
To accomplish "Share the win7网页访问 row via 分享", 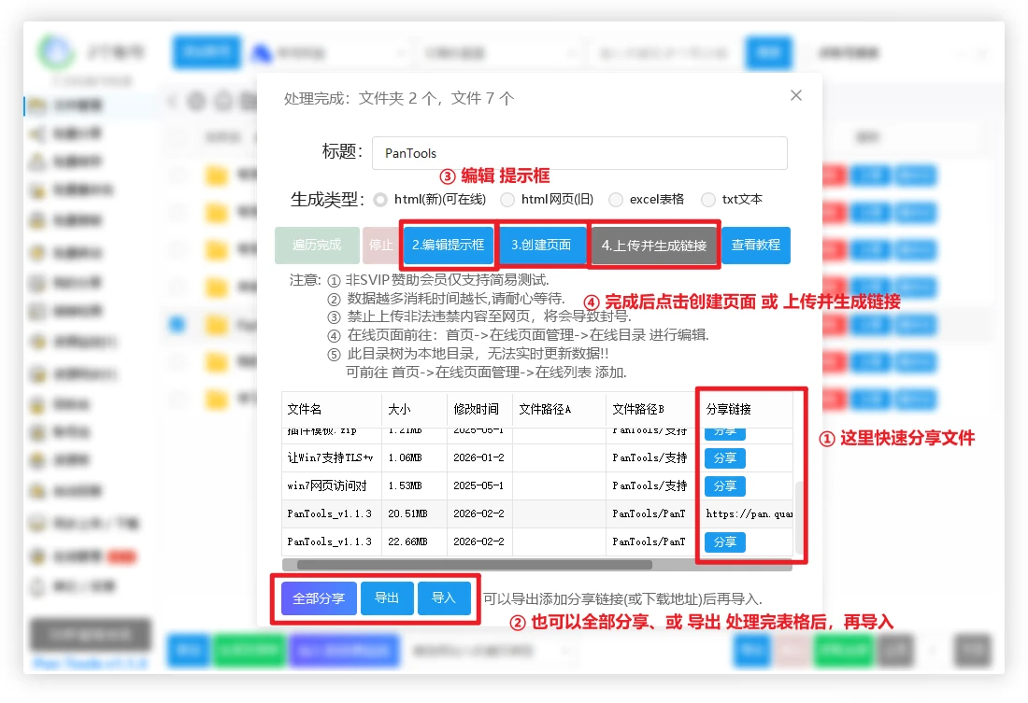I will (724, 486).
